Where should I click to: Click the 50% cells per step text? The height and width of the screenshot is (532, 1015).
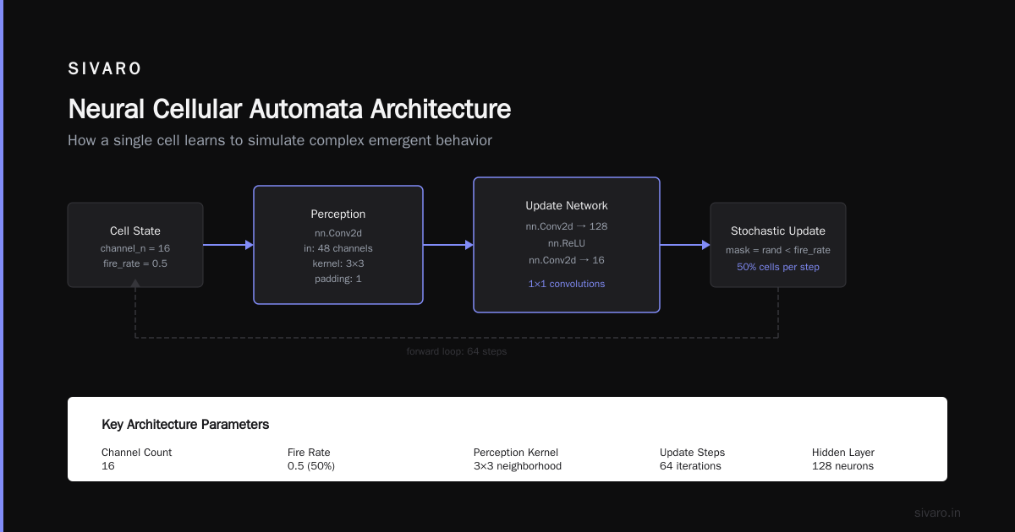coord(778,267)
